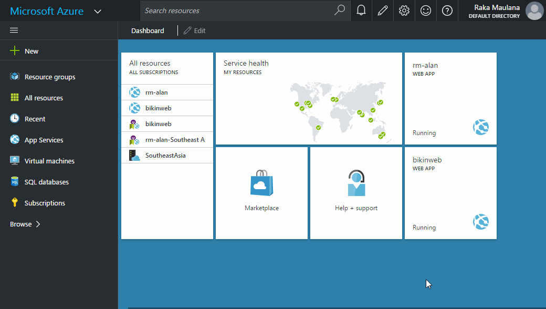
Task: Open the notifications bell icon
Action: coord(361,11)
